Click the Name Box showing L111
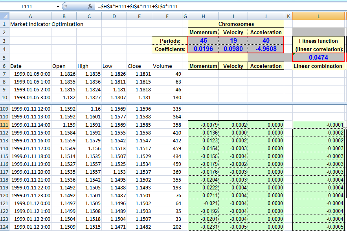 click(x=27, y=7)
